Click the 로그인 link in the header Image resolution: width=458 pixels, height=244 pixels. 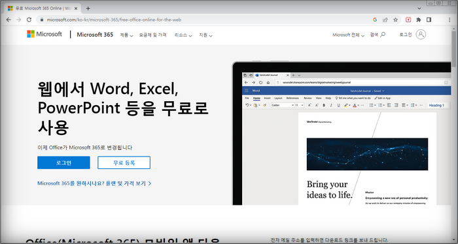(406, 35)
